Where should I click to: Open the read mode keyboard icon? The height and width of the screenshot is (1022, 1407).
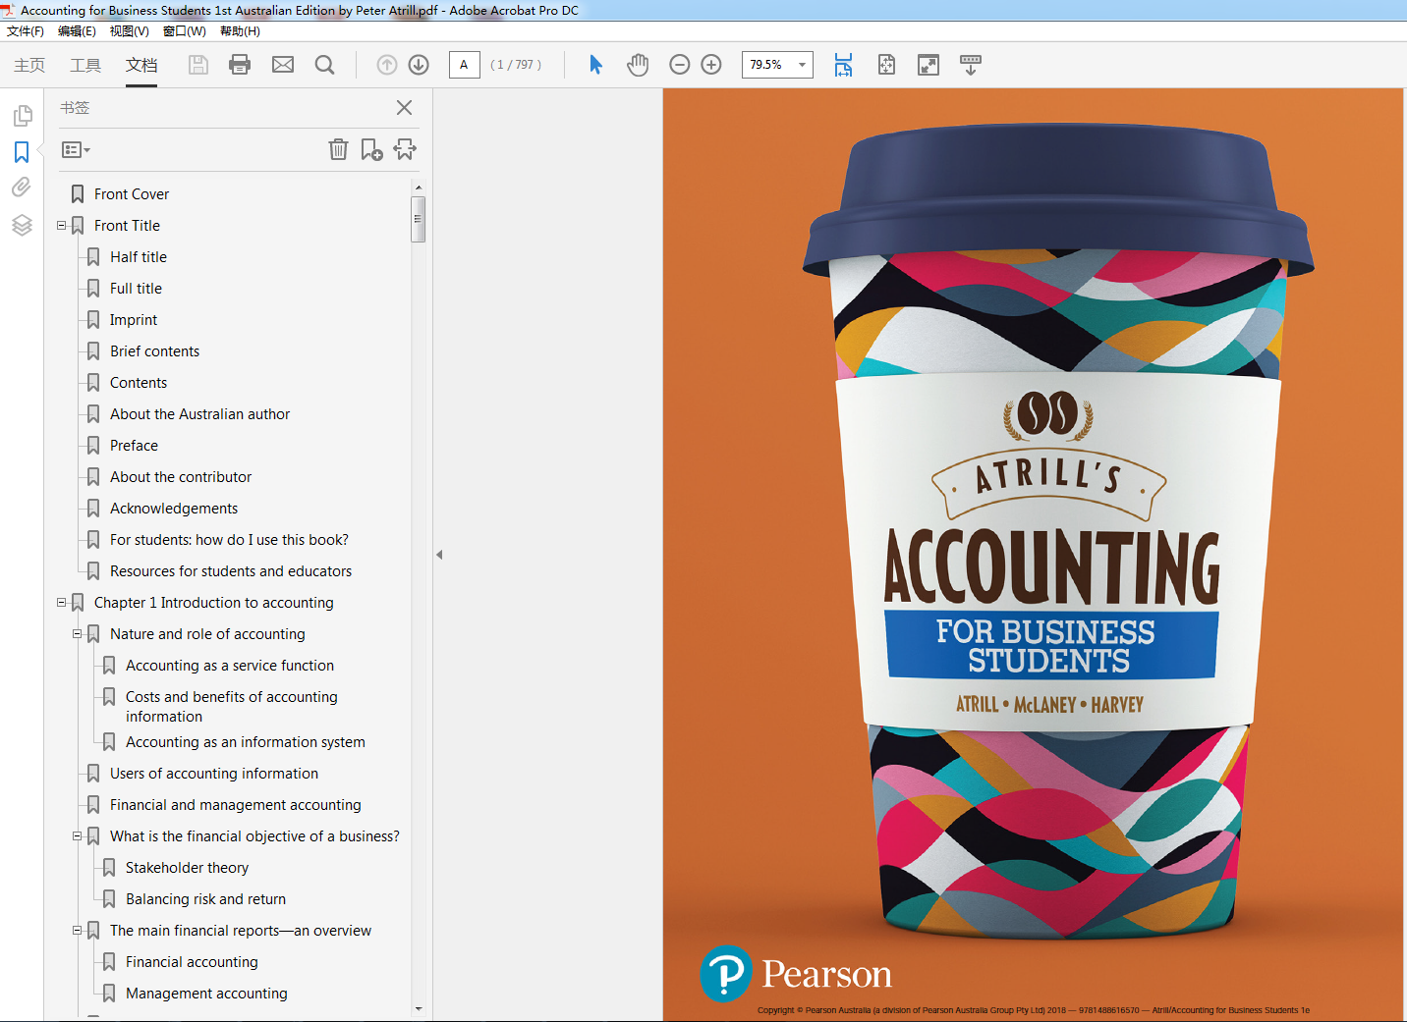pos(971,65)
